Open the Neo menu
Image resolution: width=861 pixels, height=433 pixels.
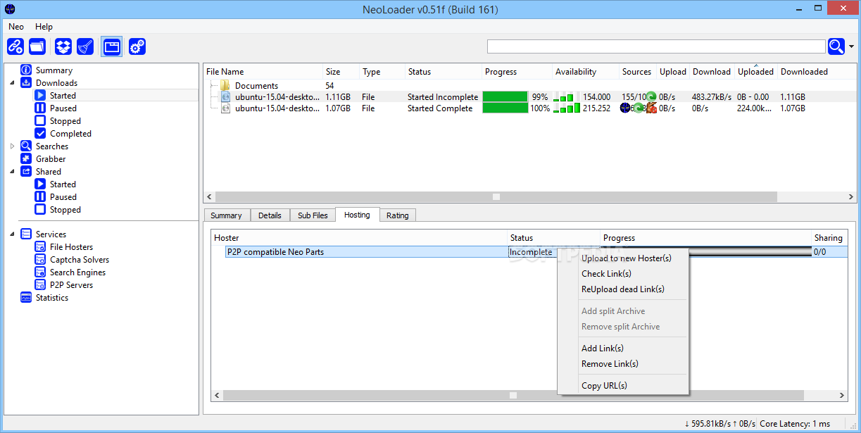coord(16,27)
